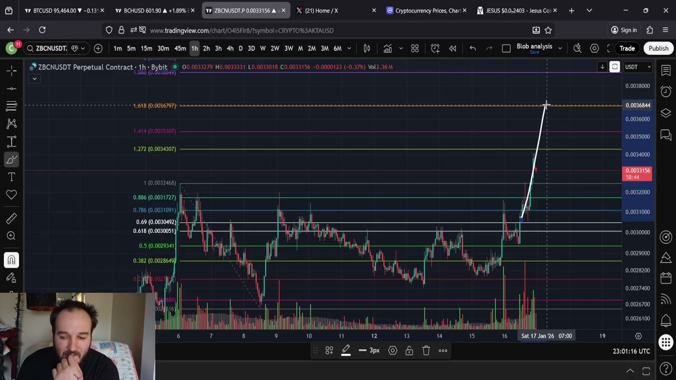Pick line color pencil in floating toolbar
The height and width of the screenshot is (380, 676).
click(346, 350)
